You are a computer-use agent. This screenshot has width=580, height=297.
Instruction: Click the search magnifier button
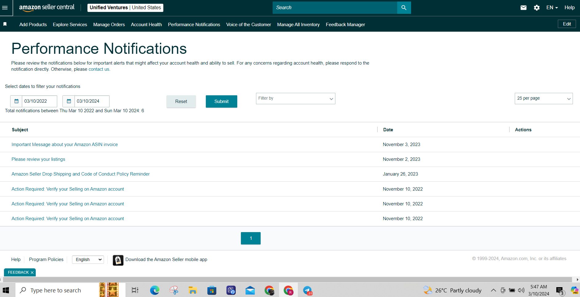404,8
